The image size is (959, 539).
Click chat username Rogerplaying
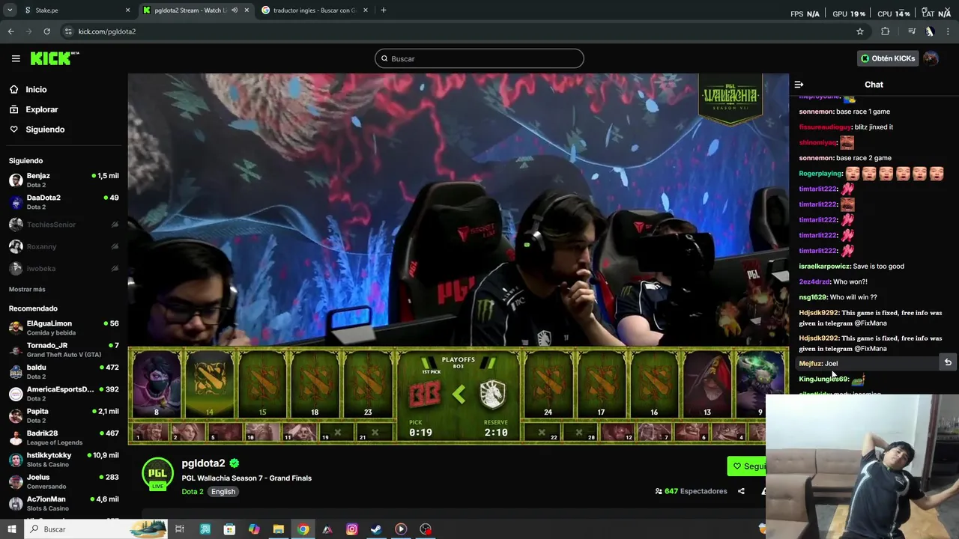pos(820,174)
